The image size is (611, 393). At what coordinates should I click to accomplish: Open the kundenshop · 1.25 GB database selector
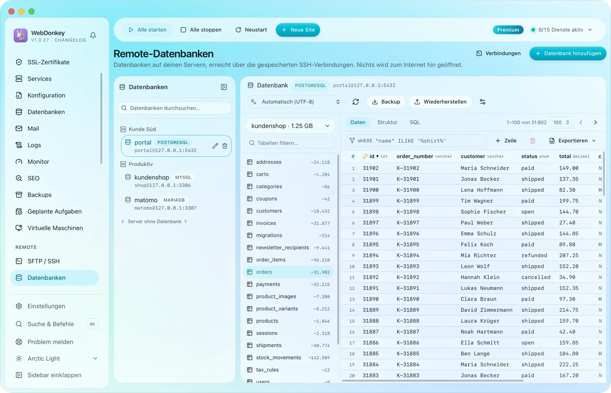[290, 126]
